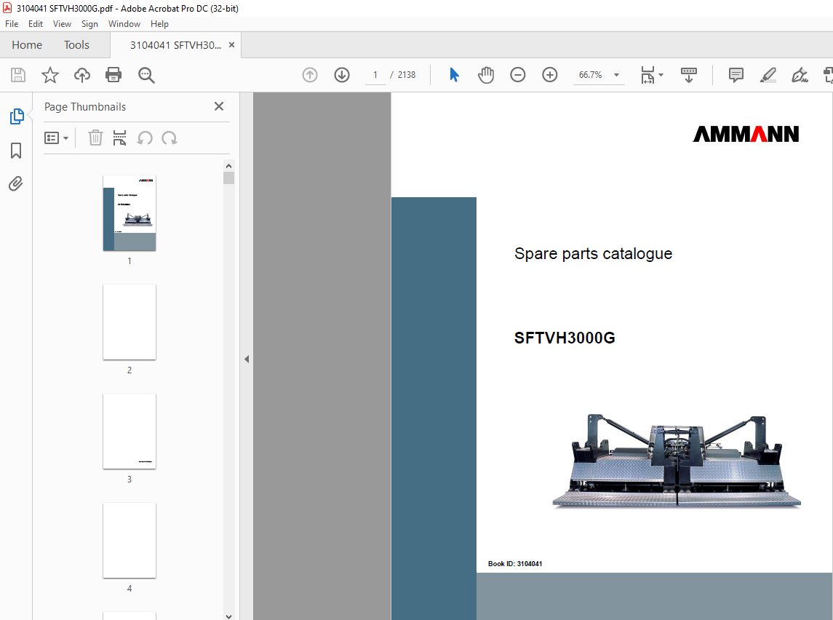Open thumbnail options dropdown menu
The height and width of the screenshot is (620, 833).
56,138
